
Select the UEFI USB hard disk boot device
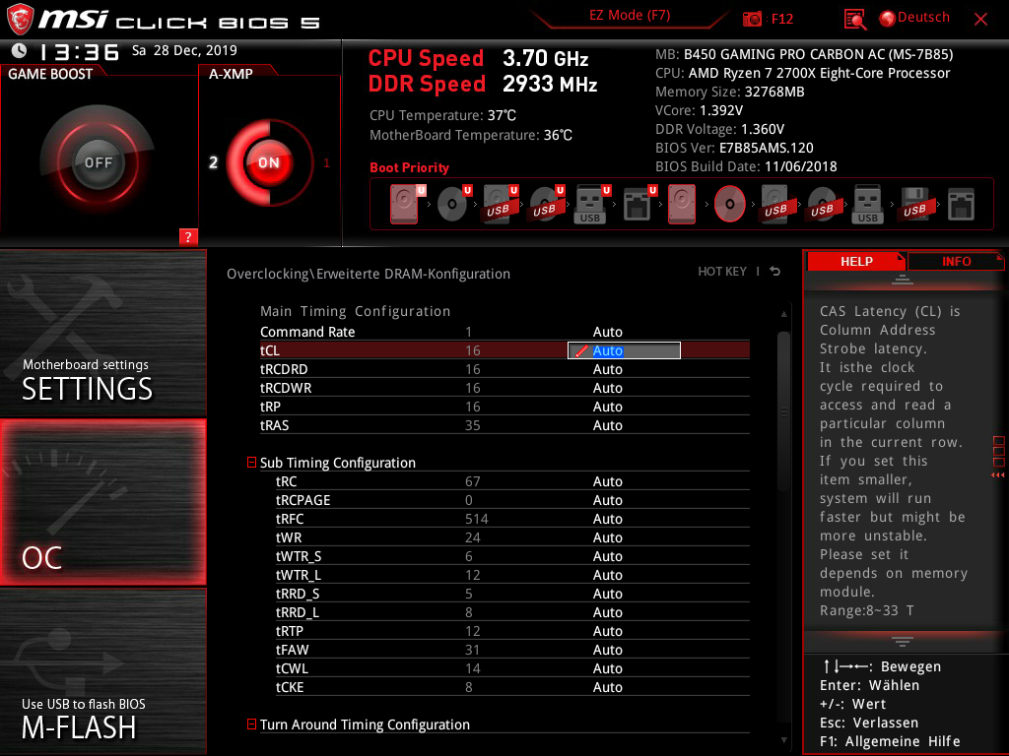point(500,204)
